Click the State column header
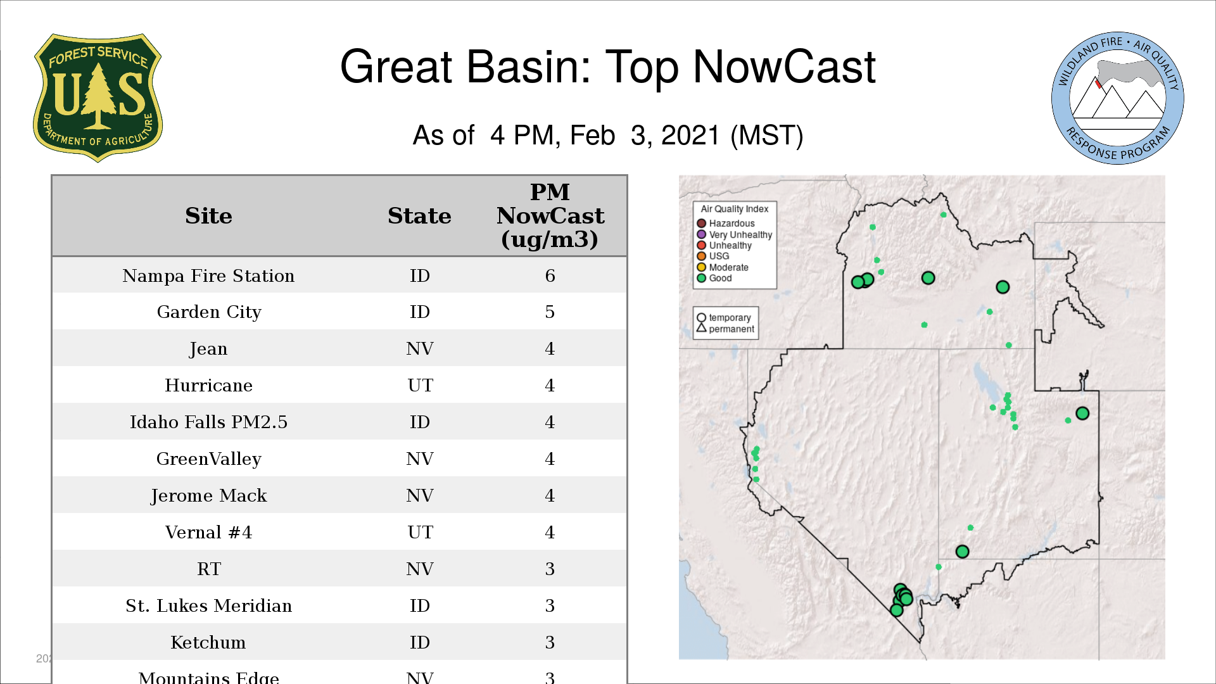The image size is (1216, 684). click(419, 216)
